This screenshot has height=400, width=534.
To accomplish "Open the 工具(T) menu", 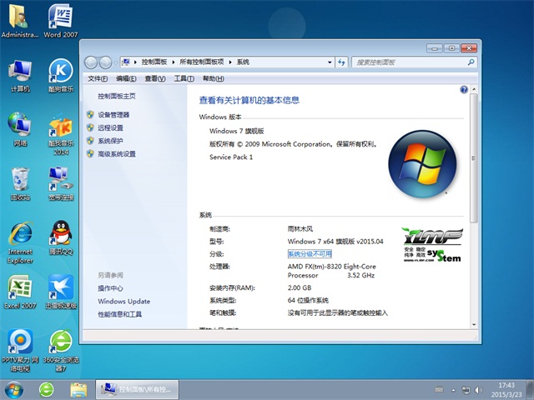I will 184,78.
